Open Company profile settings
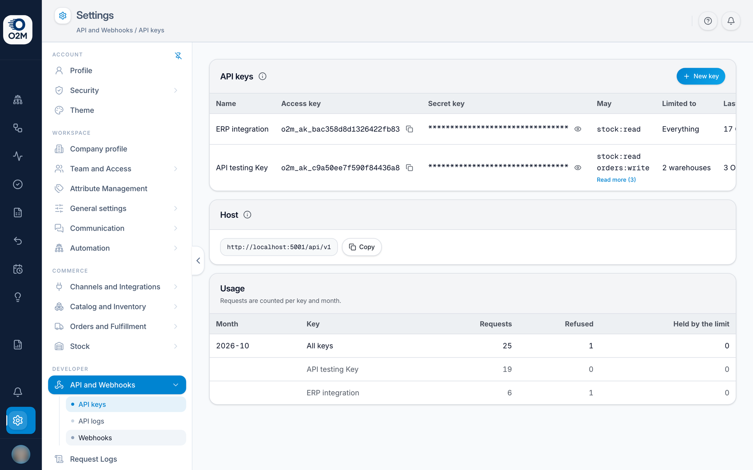 [117, 149]
